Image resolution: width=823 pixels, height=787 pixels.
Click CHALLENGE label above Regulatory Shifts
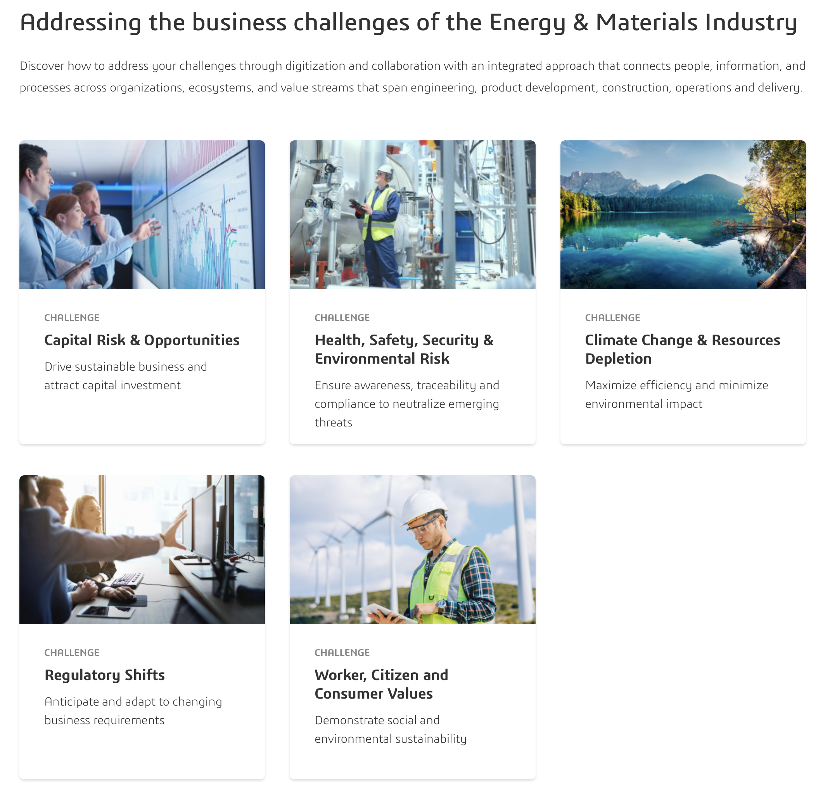[72, 652]
